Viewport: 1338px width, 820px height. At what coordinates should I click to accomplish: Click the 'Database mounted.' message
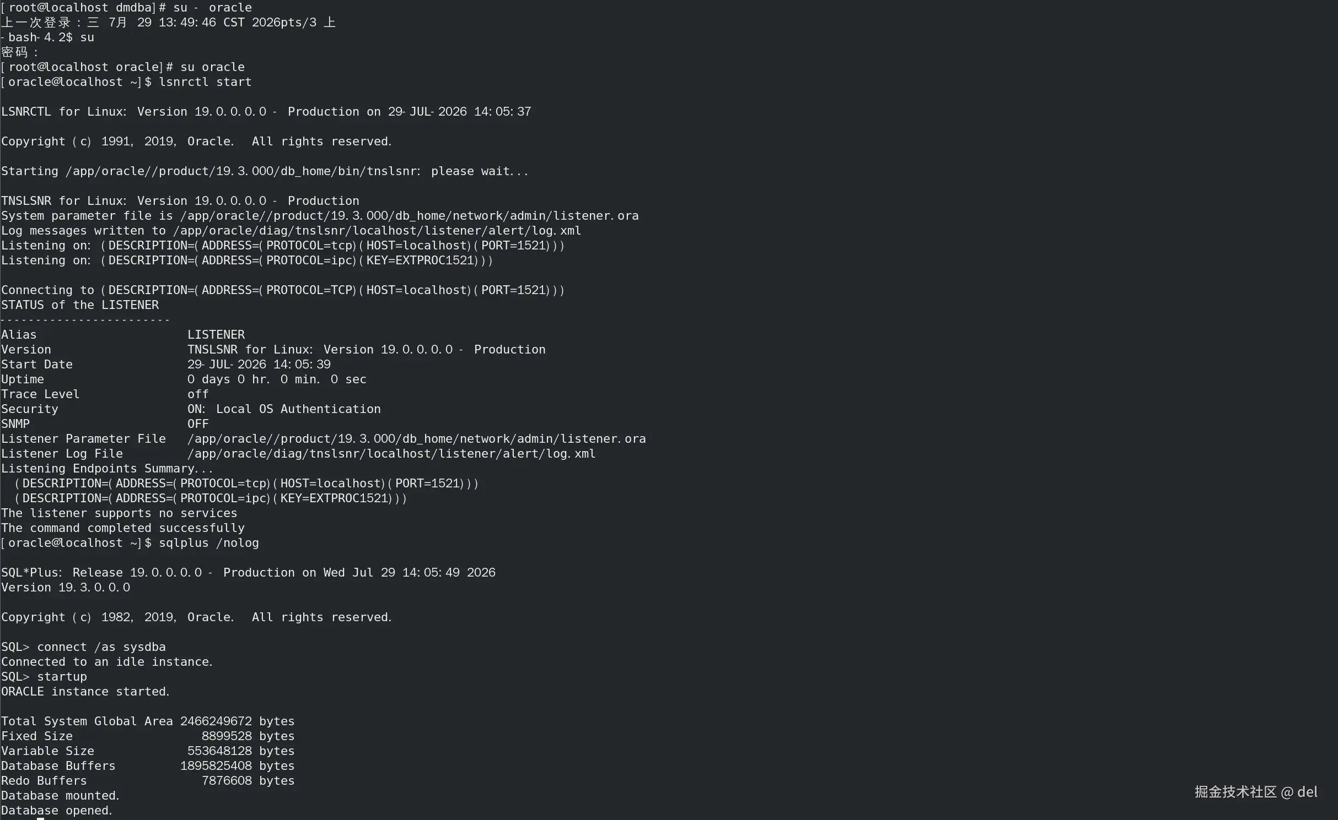(x=60, y=796)
